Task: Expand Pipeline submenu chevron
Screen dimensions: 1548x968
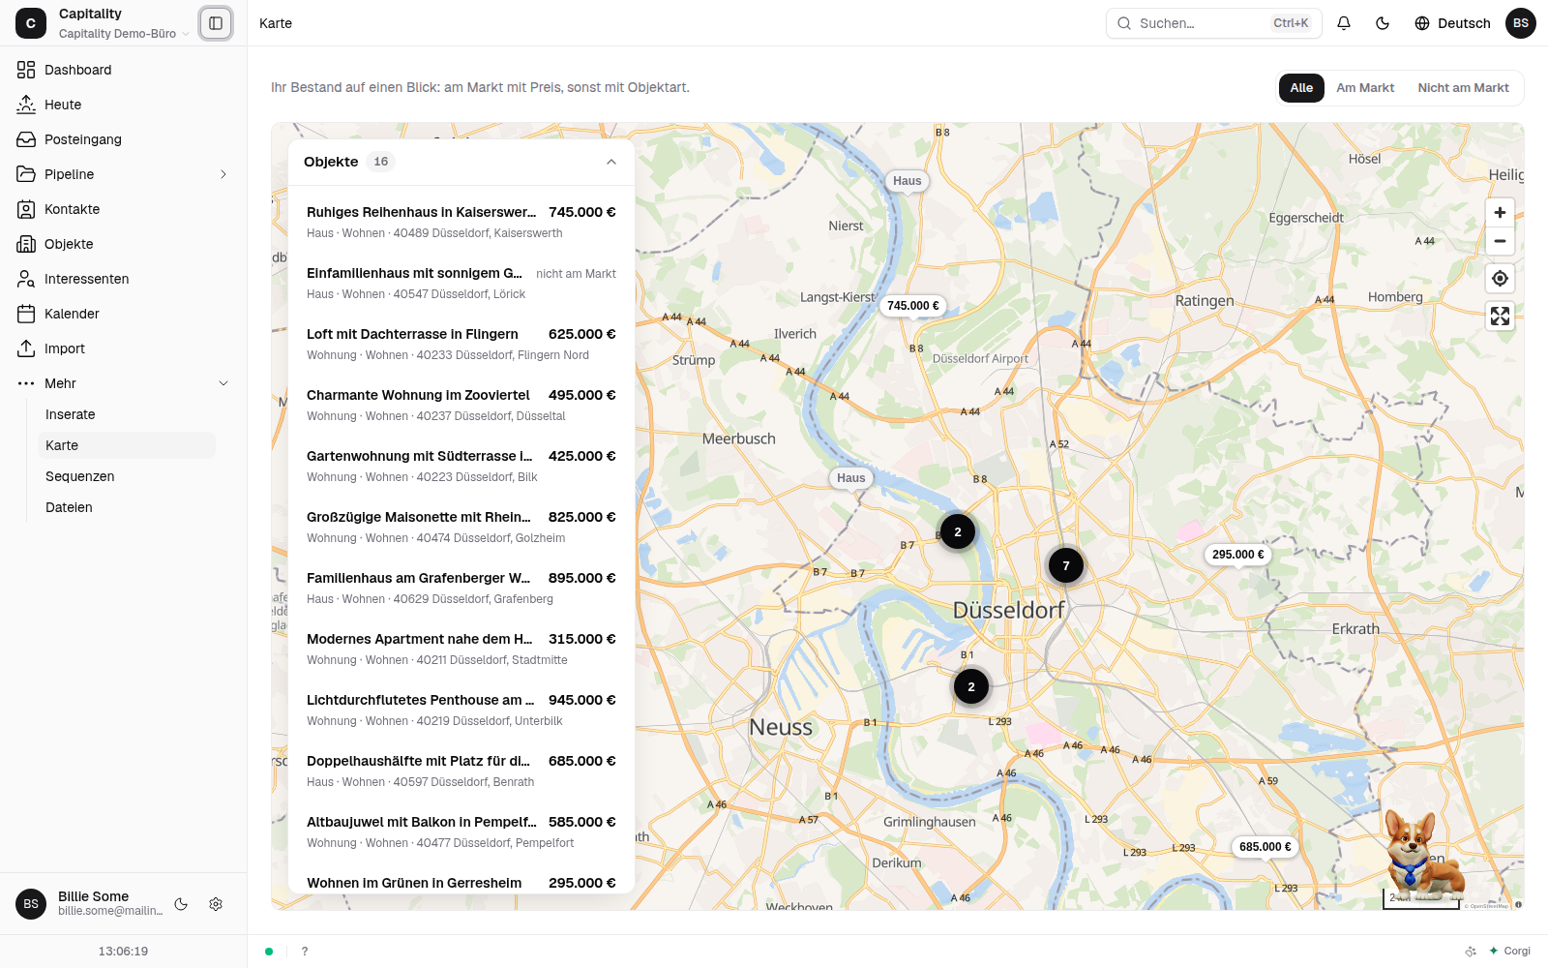Action: click(223, 174)
